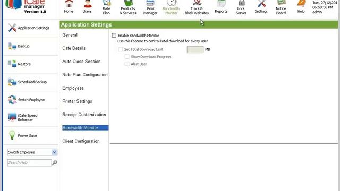
Task: Click the Search Help magnifier icon
Action: pos(55,162)
